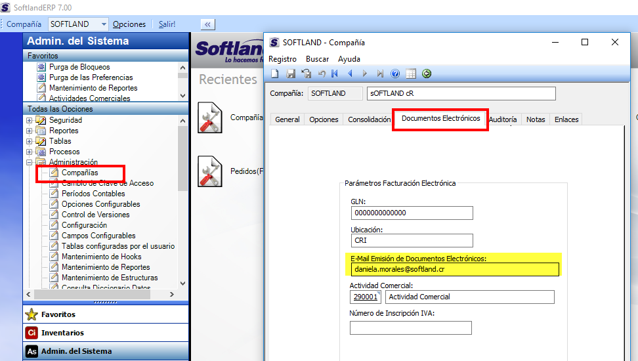Open the SOFTLAND company dropdown
The width and height of the screenshot is (638, 361).
click(104, 24)
